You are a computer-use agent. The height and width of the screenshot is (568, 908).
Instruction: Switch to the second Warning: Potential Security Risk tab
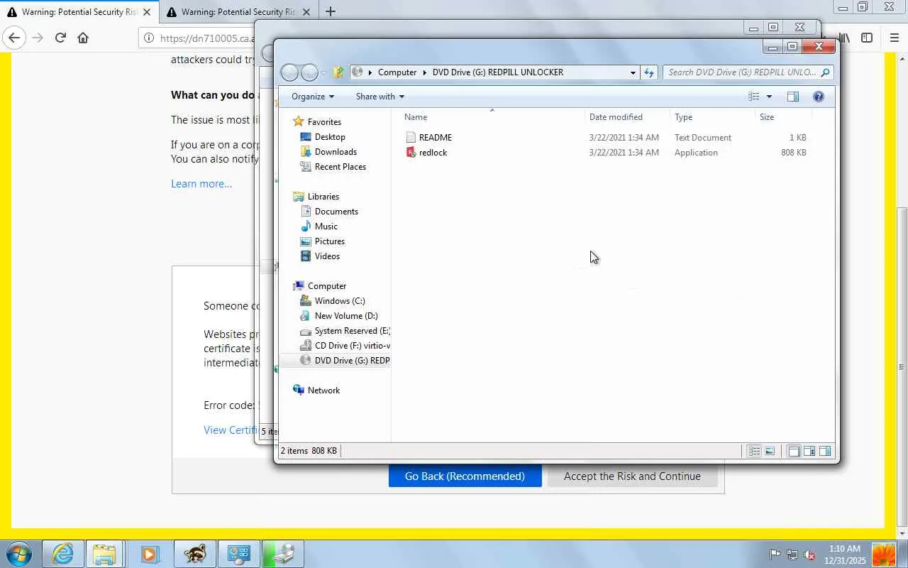point(239,12)
